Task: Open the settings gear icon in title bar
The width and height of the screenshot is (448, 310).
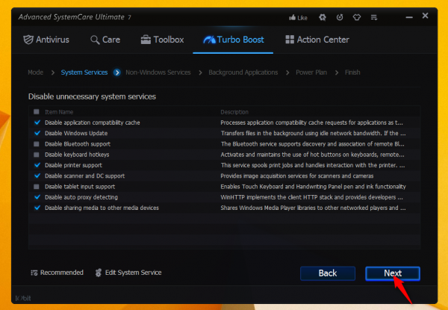Action: [x=323, y=17]
